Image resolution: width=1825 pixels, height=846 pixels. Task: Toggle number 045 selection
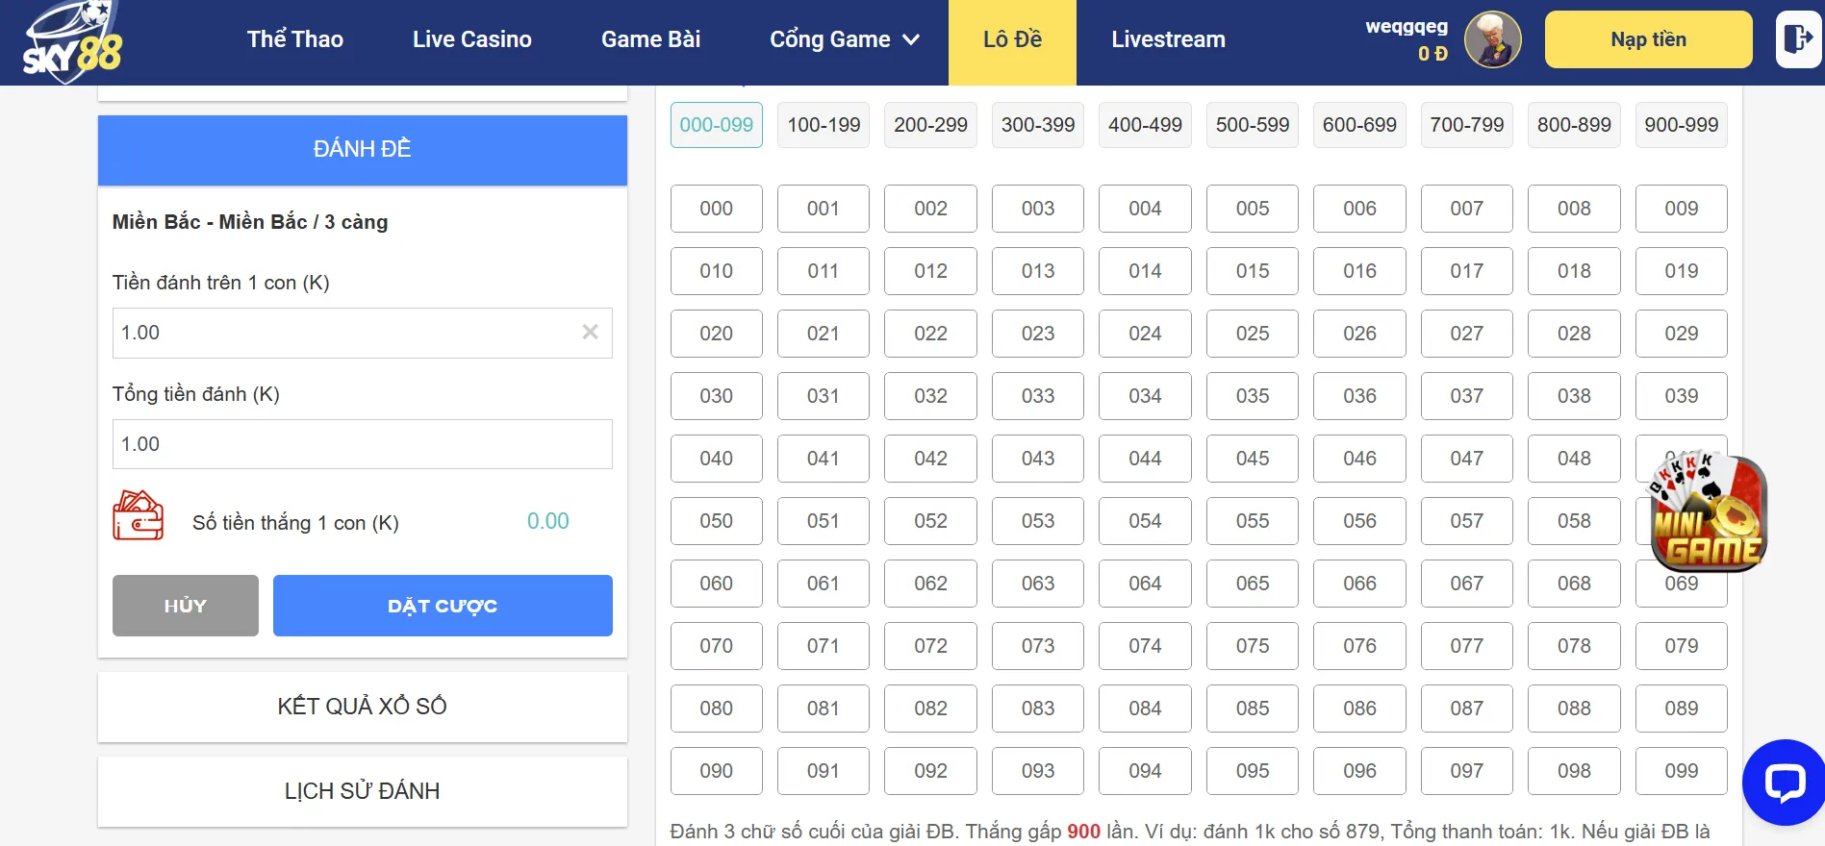pos(1252,459)
